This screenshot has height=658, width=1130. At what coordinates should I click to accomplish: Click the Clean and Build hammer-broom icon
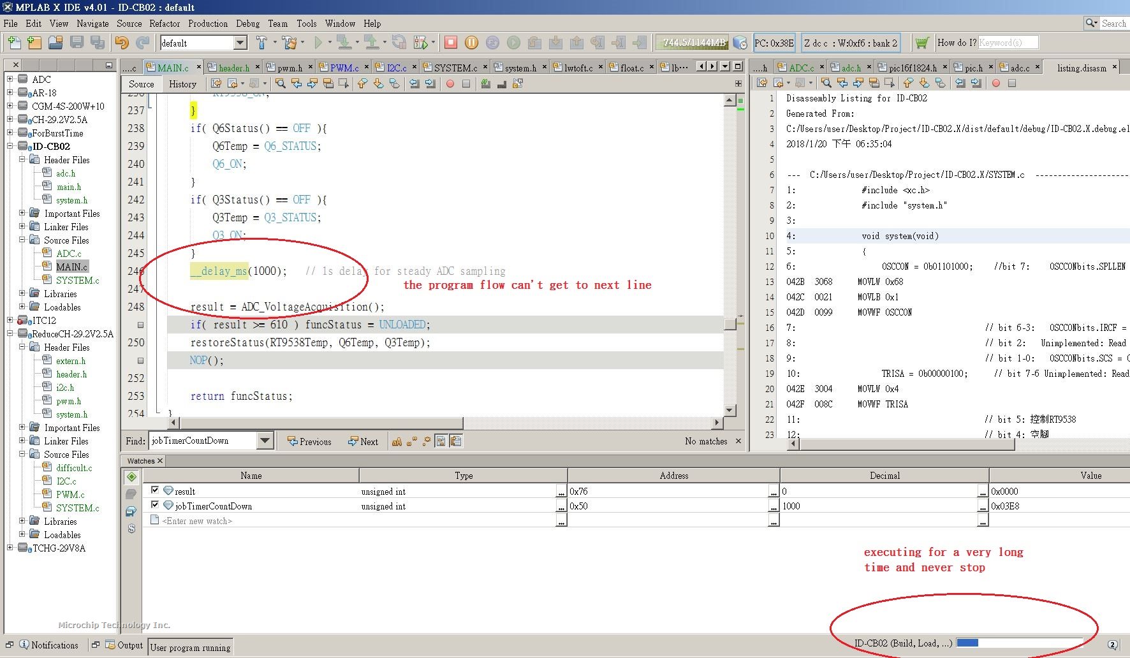[290, 43]
